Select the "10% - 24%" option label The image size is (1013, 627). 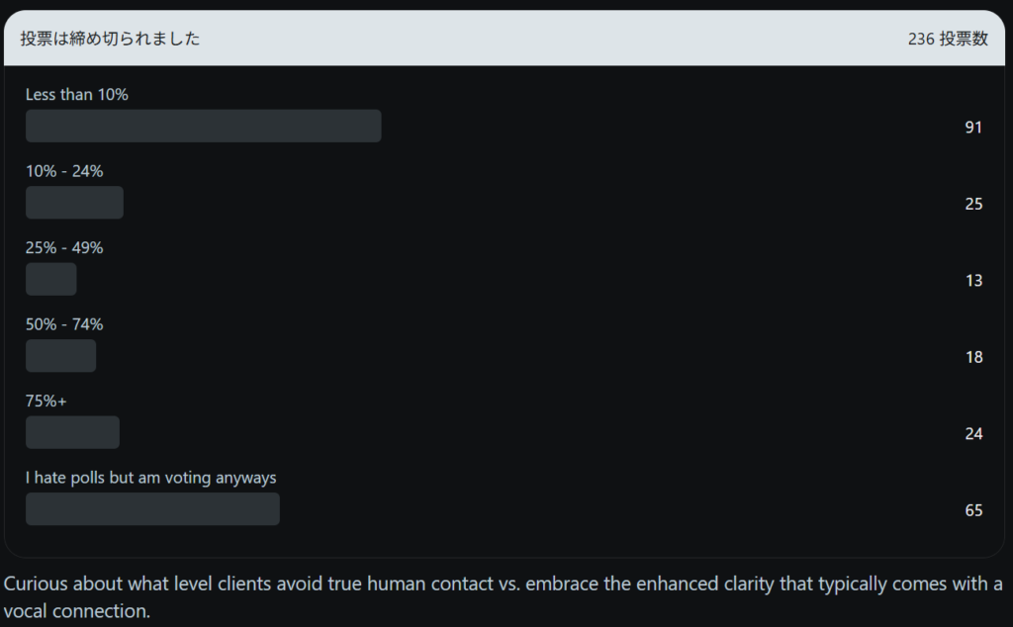pyautogui.click(x=64, y=171)
